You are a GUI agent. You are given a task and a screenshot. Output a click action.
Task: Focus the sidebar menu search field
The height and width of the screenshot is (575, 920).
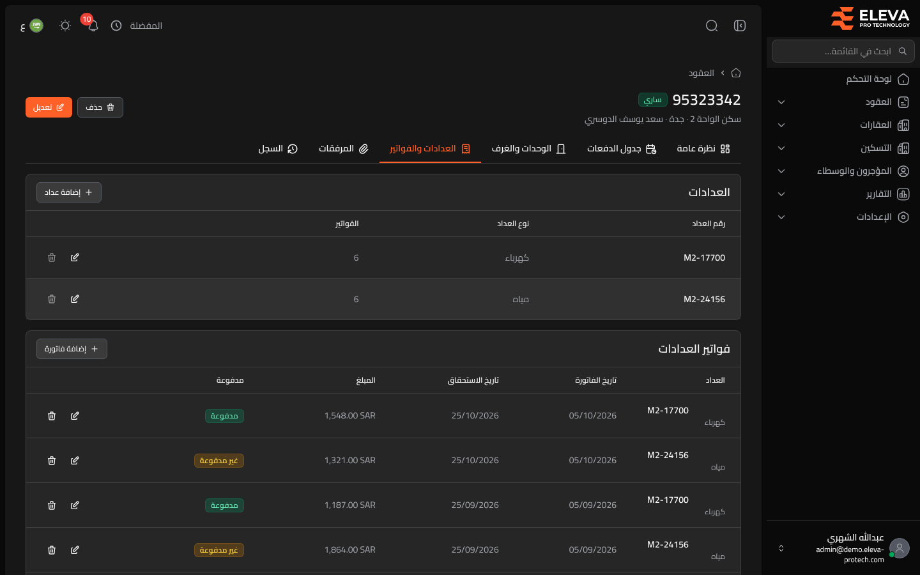click(x=843, y=51)
